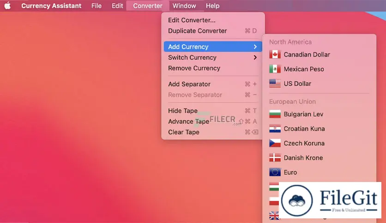Viewport: 386px width, 223px height.
Task: Click the Mexican flag icon
Action: [275, 69]
